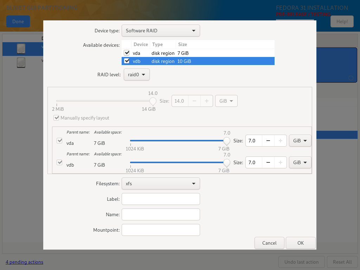Click the Done button in background window
The image size is (360, 270).
coord(18,21)
